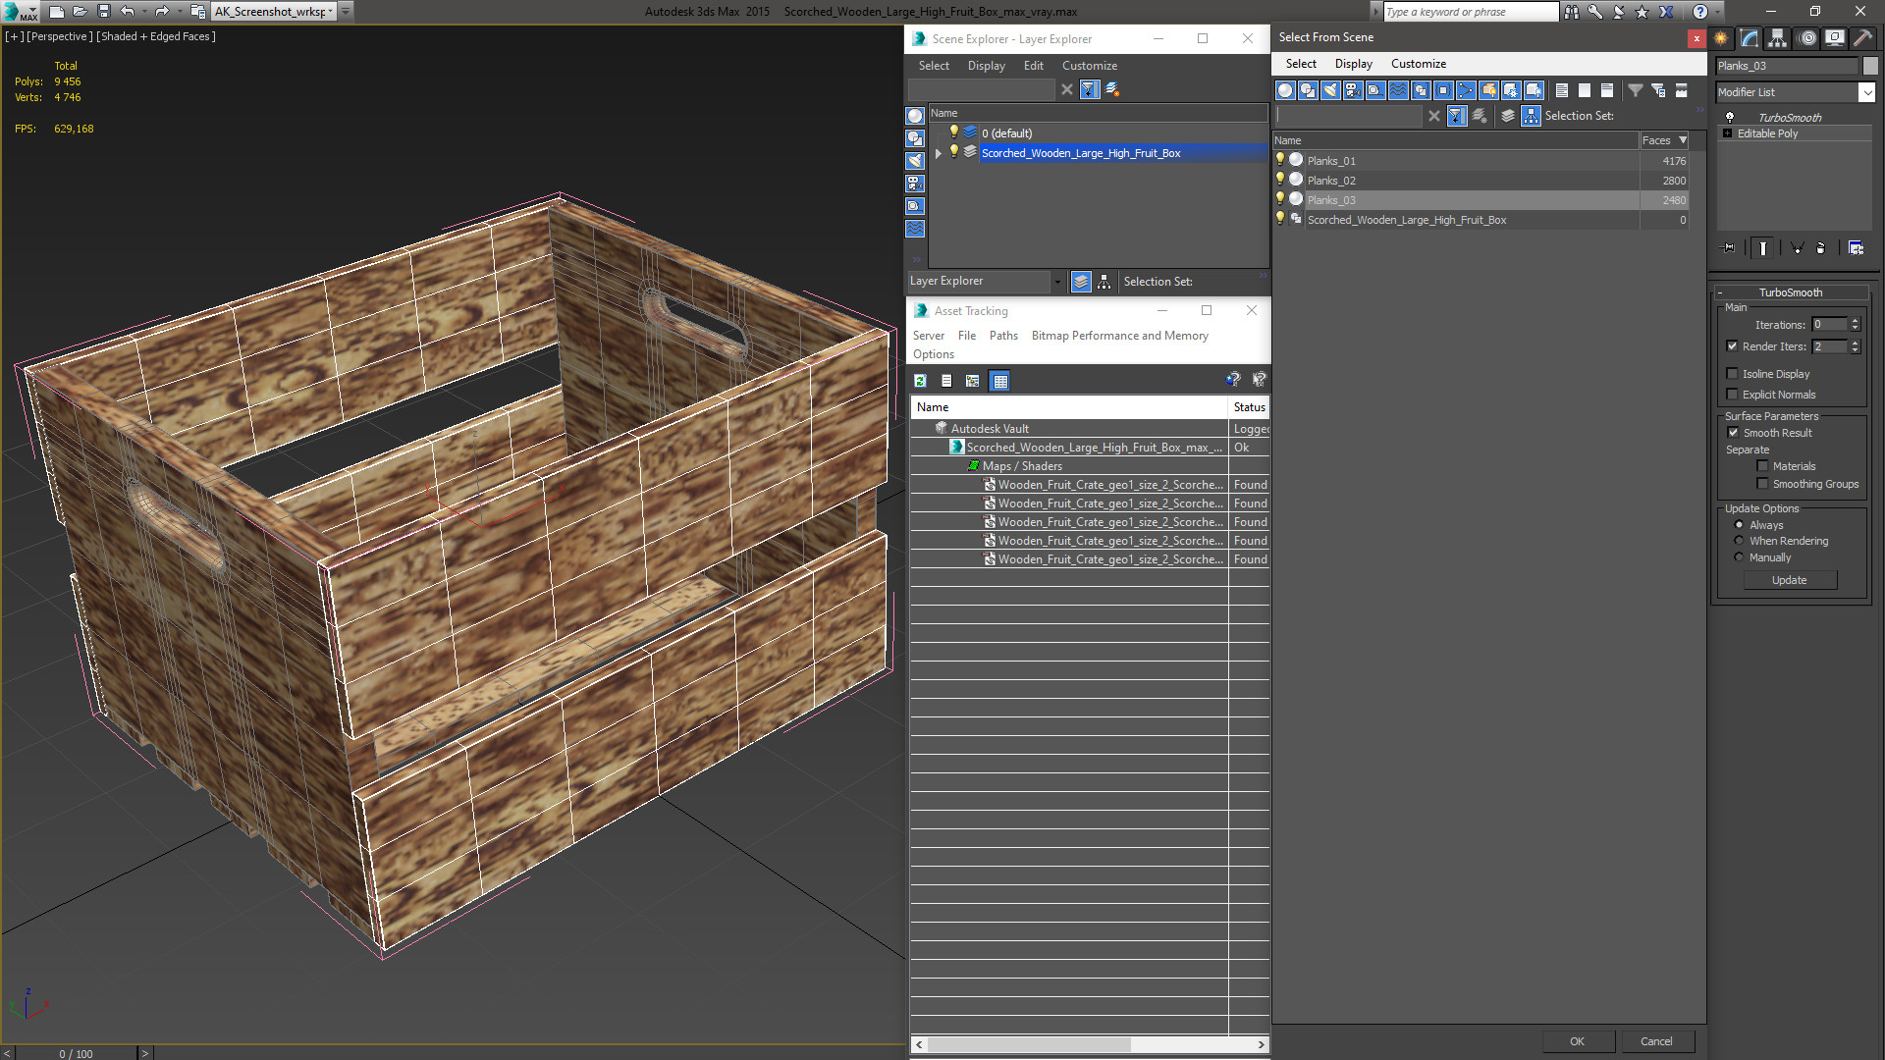Toggle Display Lights filter in Select From Scene

[1330, 90]
